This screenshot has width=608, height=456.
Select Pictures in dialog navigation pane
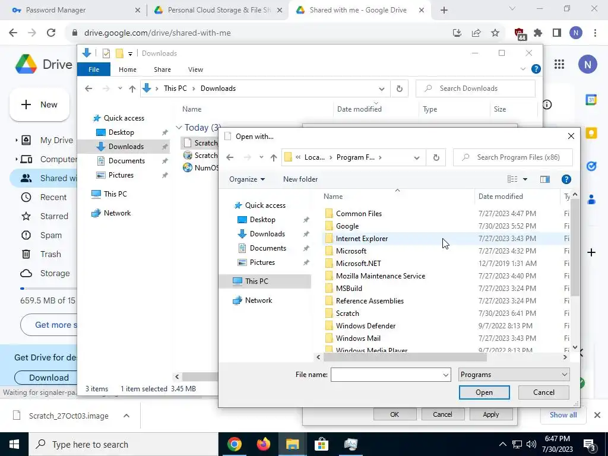coord(262,262)
